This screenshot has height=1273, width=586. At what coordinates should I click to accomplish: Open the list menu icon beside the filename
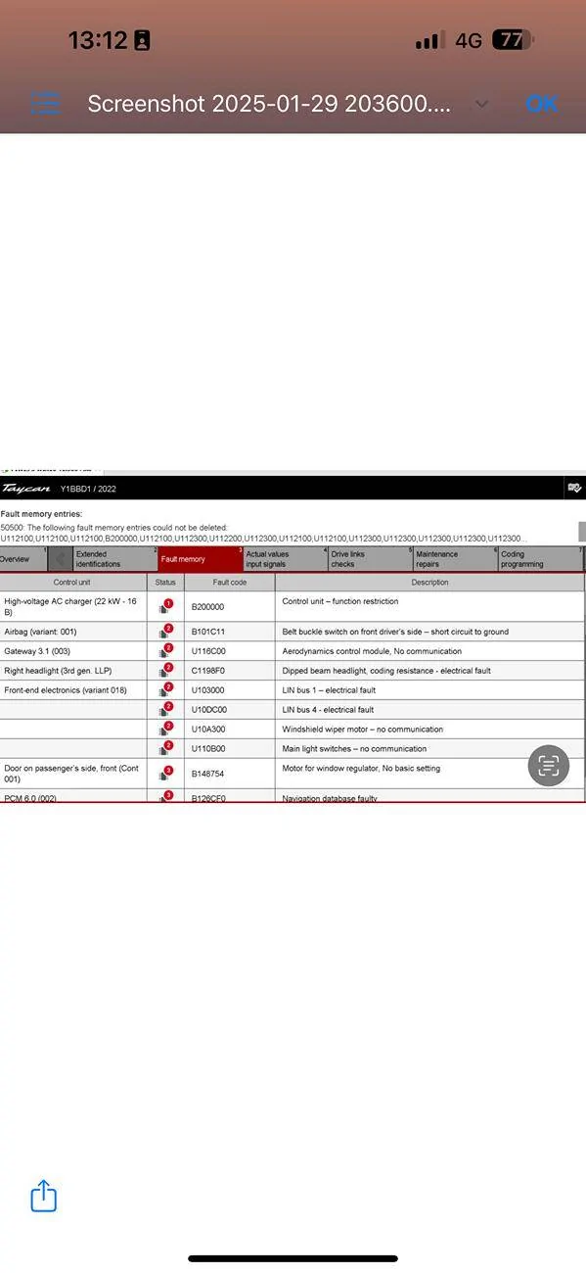point(45,103)
